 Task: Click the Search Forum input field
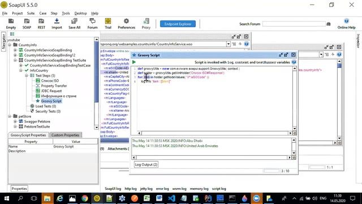pyautogui.click(x=294, y=24)
